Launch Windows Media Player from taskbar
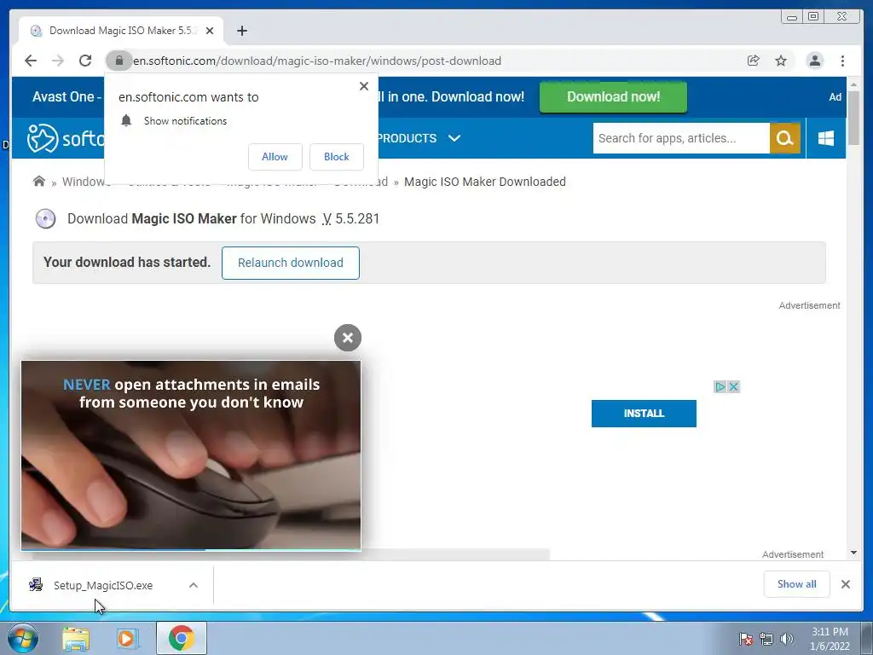The height and width of the screenshot is (655, 873). tap(128, 639)
